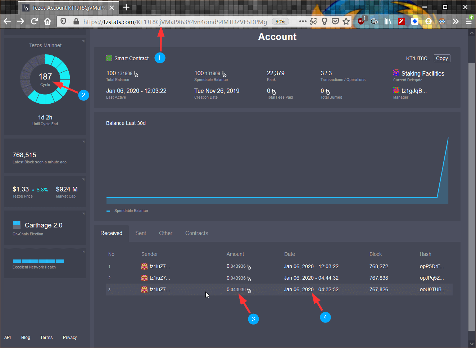Screen dimensions: 476x348
Task: Click the lightbulb icon in address bar
Action: click(325, 22)
